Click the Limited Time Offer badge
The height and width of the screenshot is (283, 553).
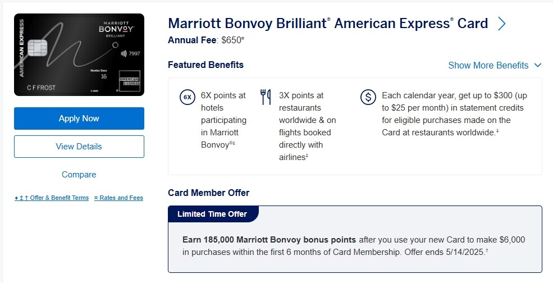coord(213,214)
